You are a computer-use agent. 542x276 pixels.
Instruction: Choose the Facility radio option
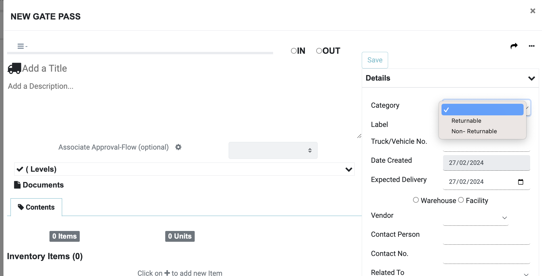click(461, 200)
